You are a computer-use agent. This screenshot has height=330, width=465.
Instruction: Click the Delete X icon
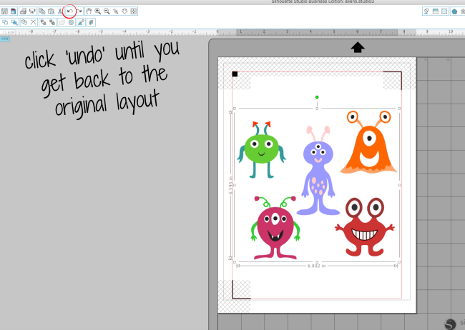tap(33, 22)
